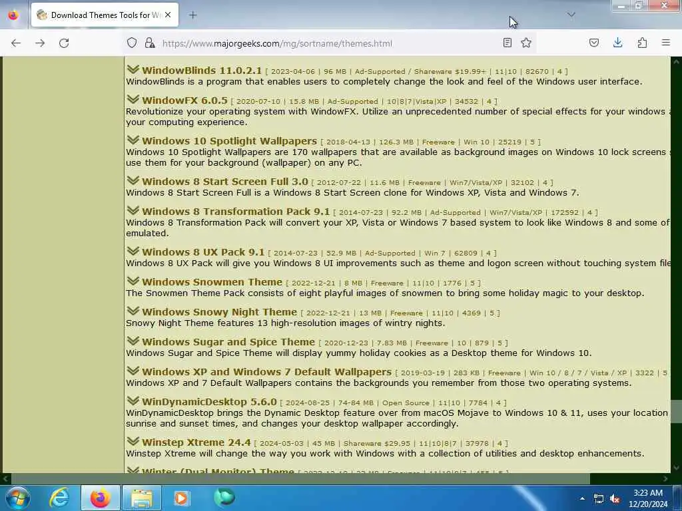Click the browser Forward arrow
682x511 pixels.
click(40, 43)
